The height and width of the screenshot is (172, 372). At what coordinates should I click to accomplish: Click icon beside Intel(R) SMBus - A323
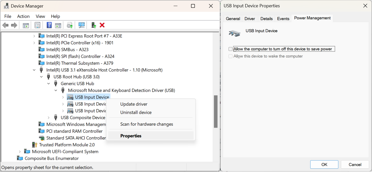[x=41, y=50]
